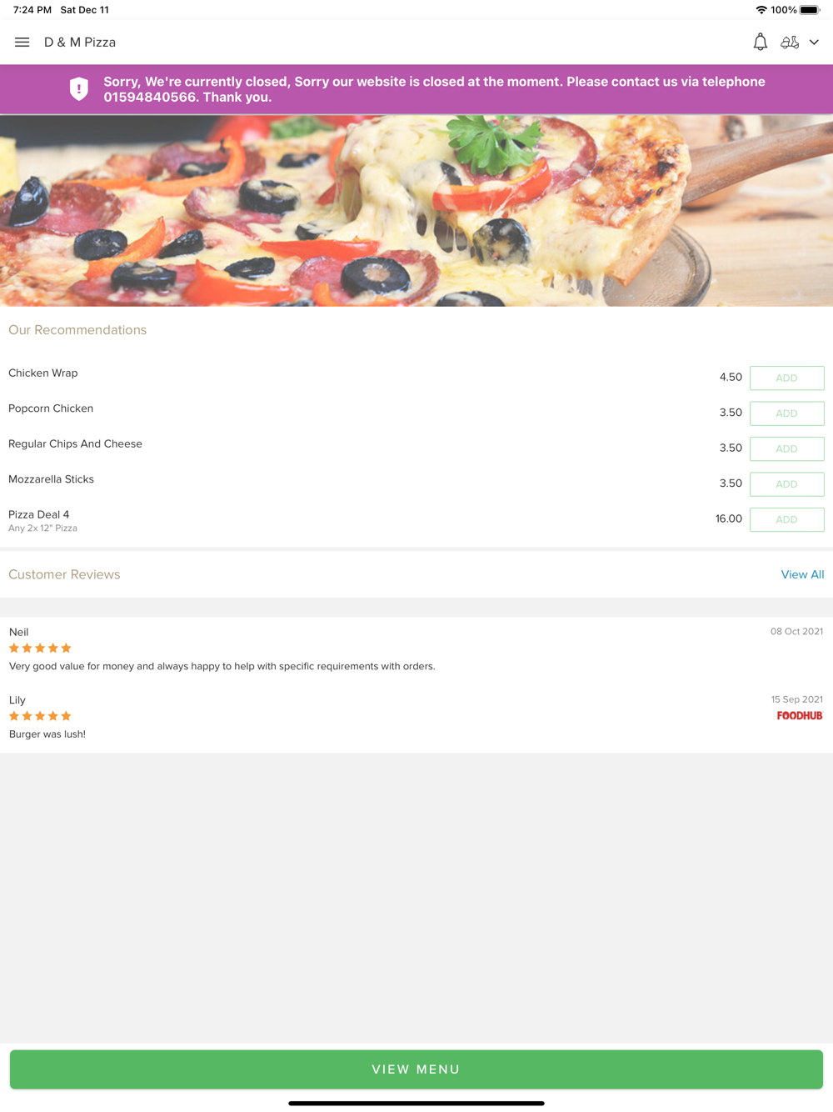This screenshot has height=1112, width=833.
Task: Tap the pizza banner image
Action: (416, 211)
